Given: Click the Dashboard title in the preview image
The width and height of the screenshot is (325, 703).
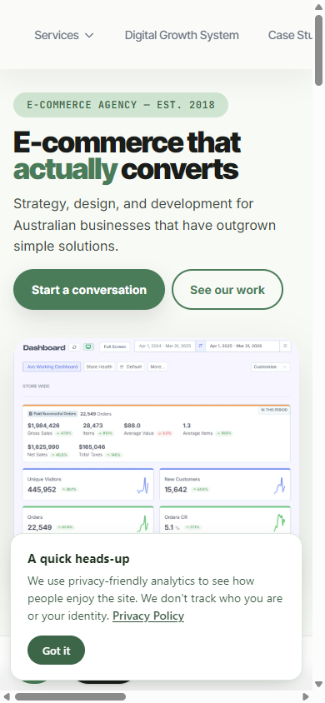Looking at the screenshot, I should pyautogui.click(x=44, y=347).
